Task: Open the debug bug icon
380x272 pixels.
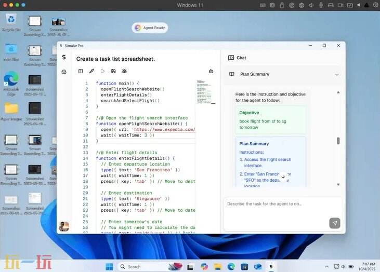Action: tap(124, 71)
